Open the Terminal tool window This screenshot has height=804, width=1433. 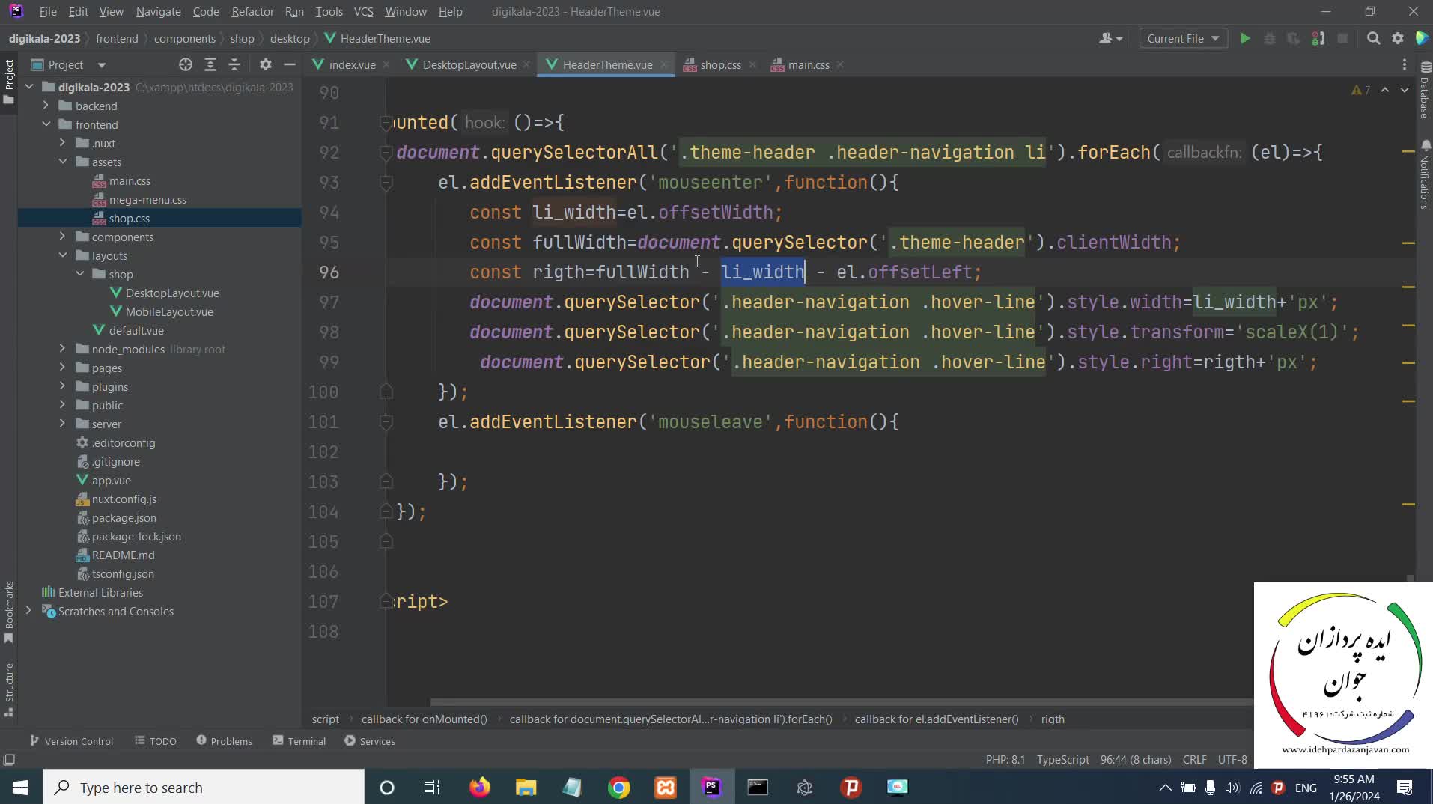click(x=299, y=741)
